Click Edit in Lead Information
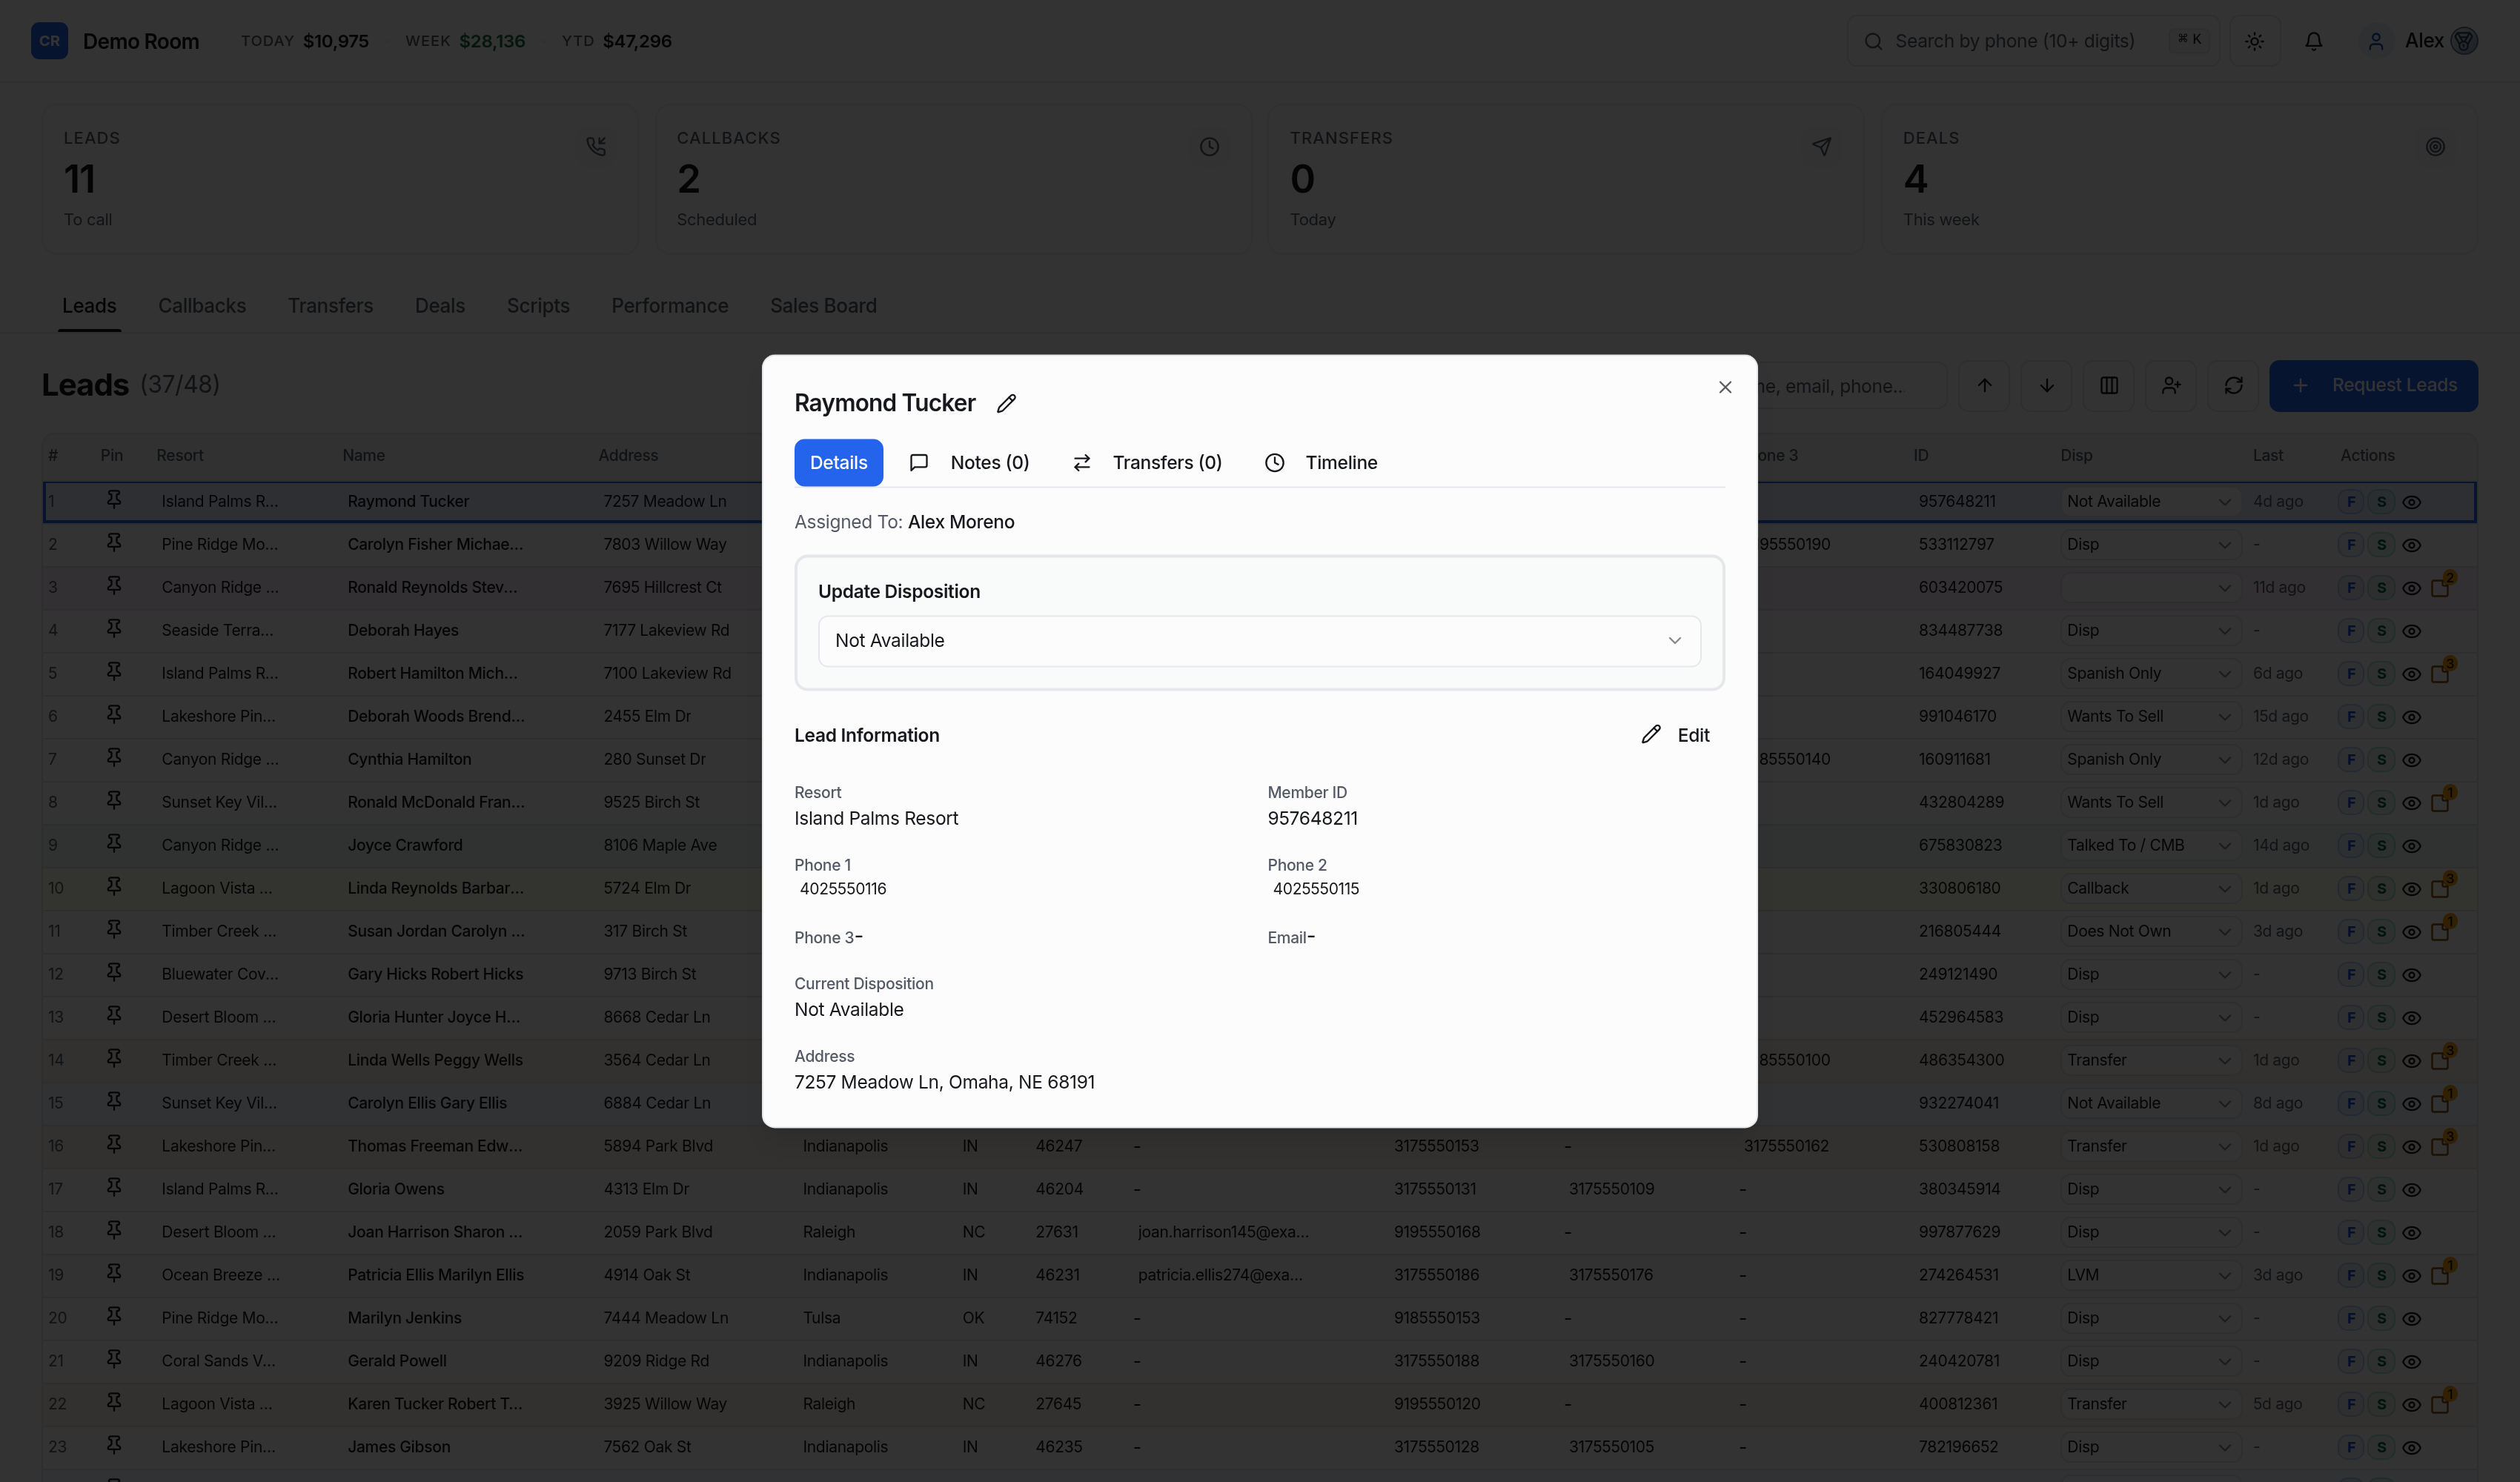The width and height of the screenshot is (2520, 1482). click(1676, 735)
